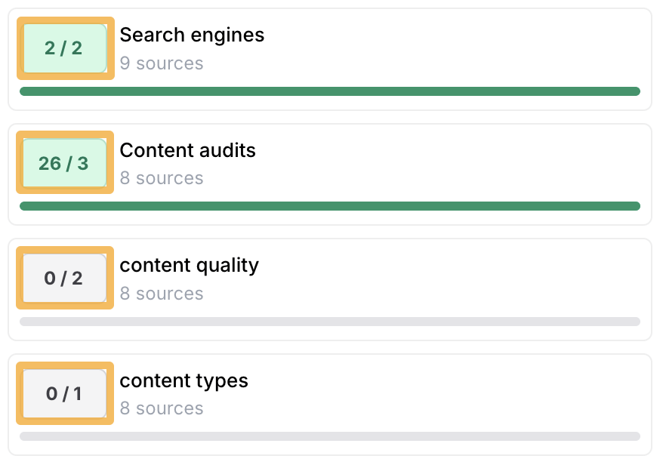Click the full green progress bar for Search engines
The height and width of the screenshot is (465, 663).
pyautogui.click(x=330, y=91)
